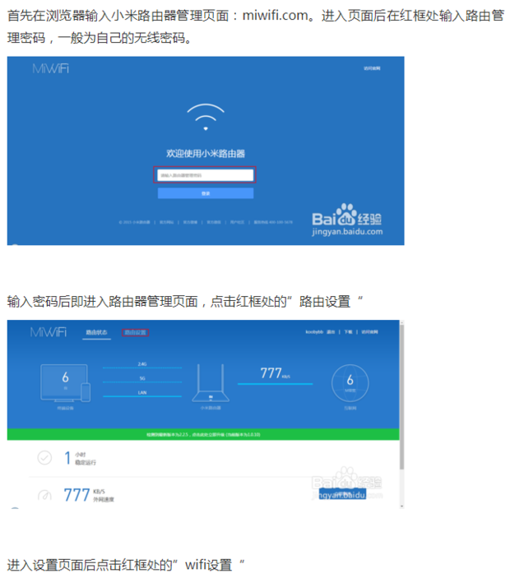Click the 访问官网 link in the status page header
Screen dimensions: 510x578
tap(369, 332)
